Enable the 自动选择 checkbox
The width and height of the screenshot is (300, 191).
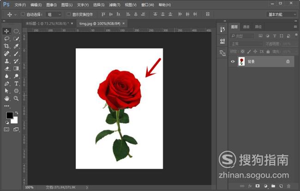[x=23, y=14]
